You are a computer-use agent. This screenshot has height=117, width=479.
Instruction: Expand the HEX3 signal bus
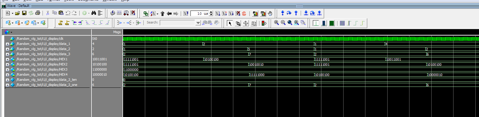coord(7,70)
